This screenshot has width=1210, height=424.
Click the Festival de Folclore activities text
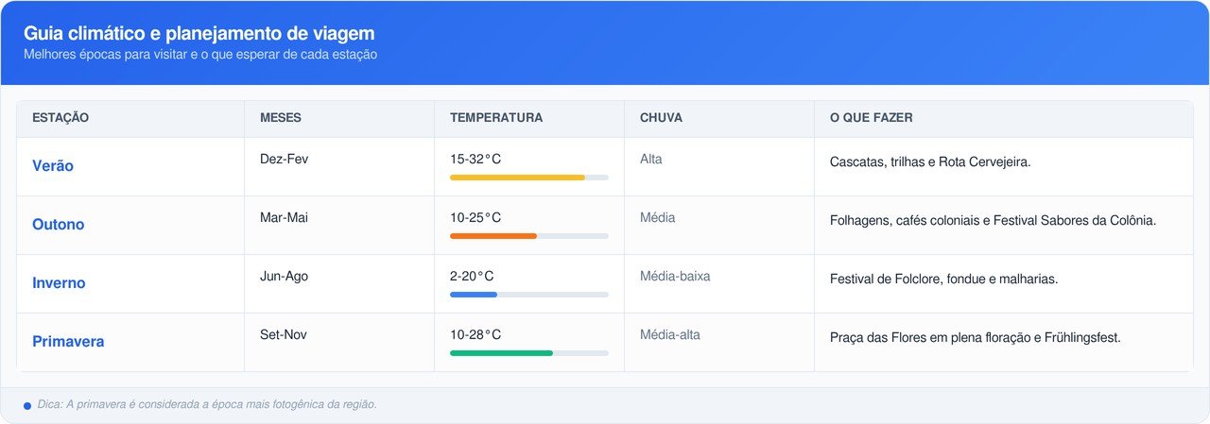pos(943,280)
